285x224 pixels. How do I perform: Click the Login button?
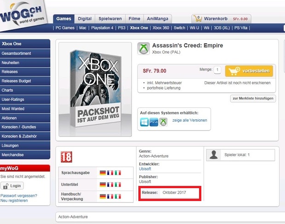pos(12,186)
